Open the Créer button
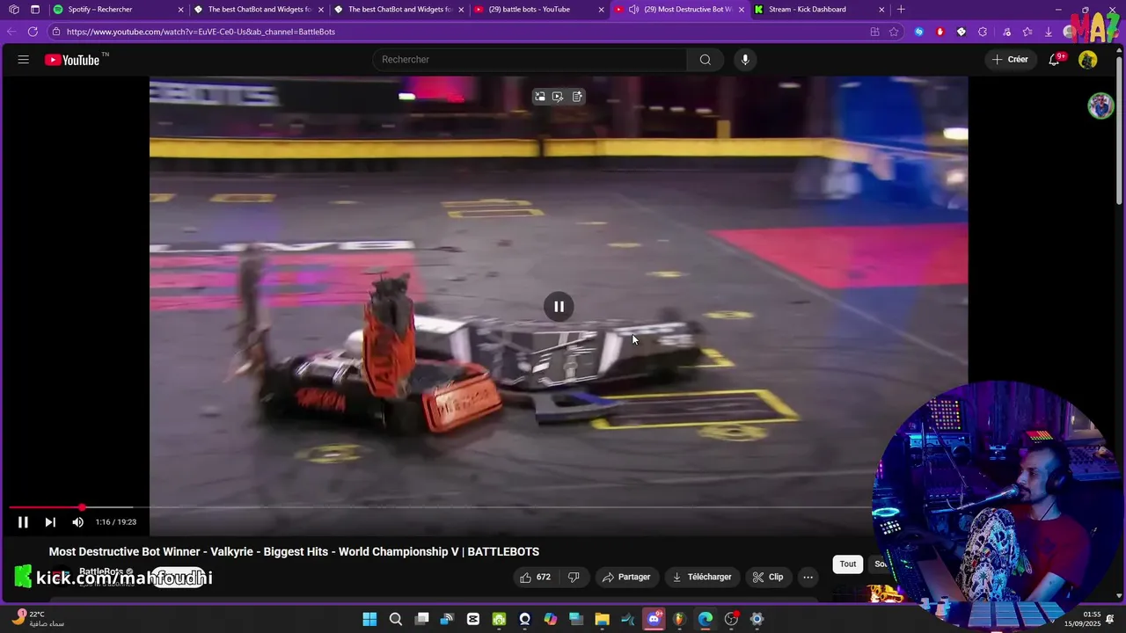Image resolution: width=1126 pixels, height=633 pixels. (1010, 60)
